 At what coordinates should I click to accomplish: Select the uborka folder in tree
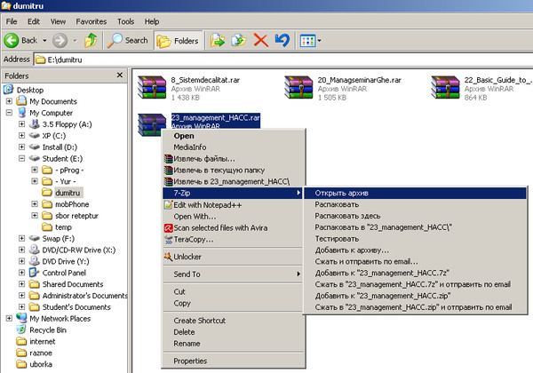click(x=41, y=364)
